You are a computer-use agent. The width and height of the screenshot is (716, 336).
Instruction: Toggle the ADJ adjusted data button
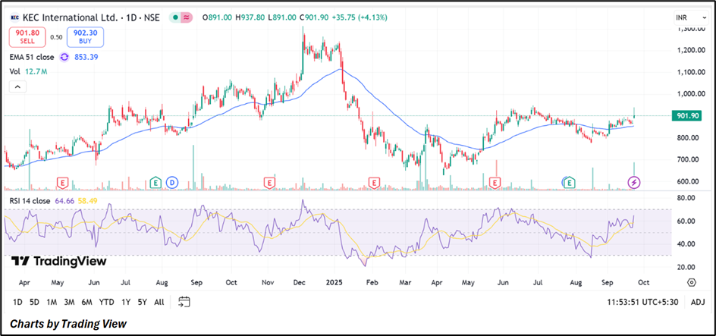pos(698,302)
